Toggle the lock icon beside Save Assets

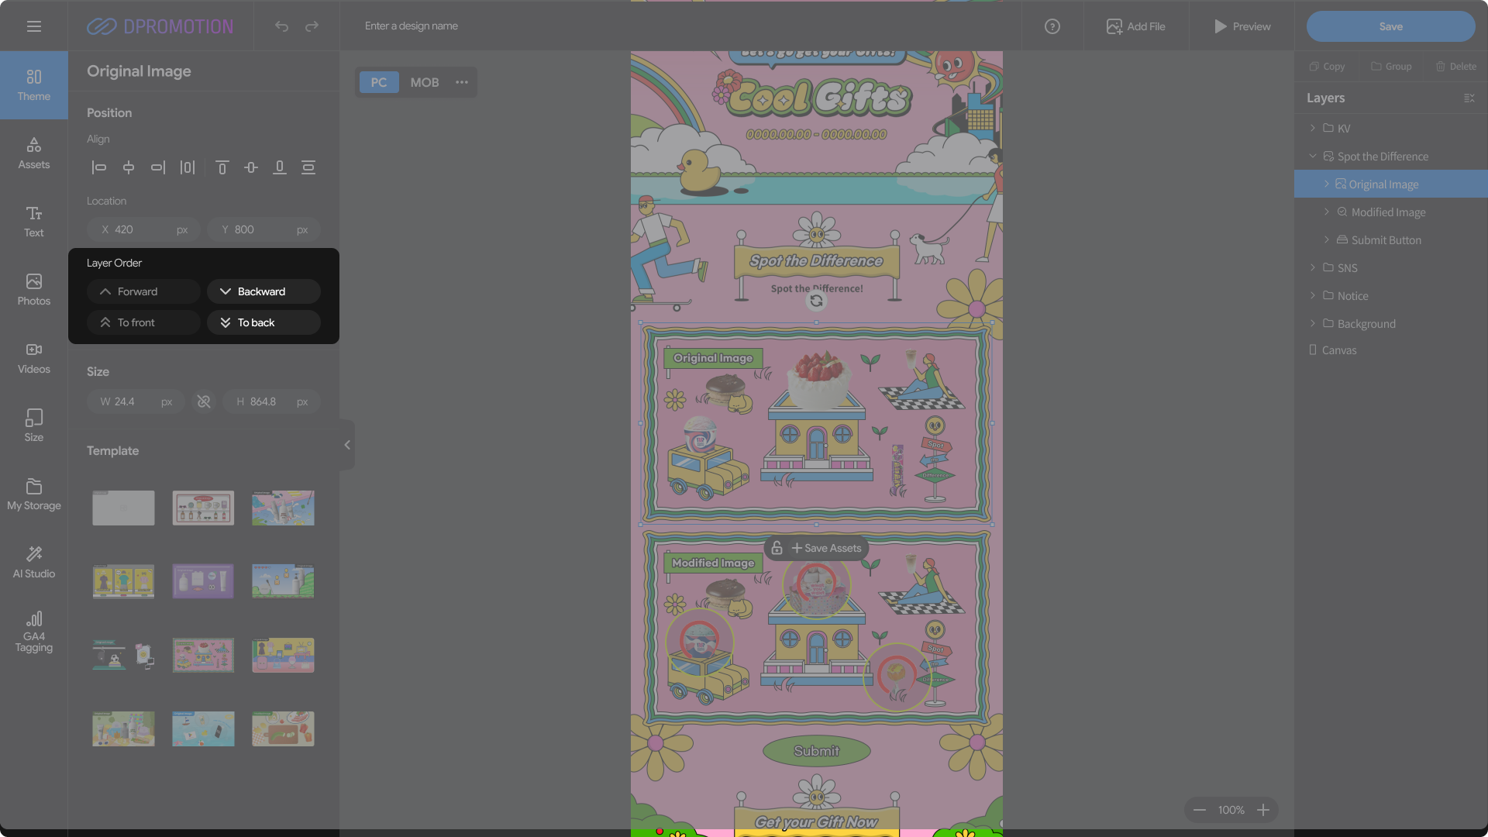(x=777, y=548)
